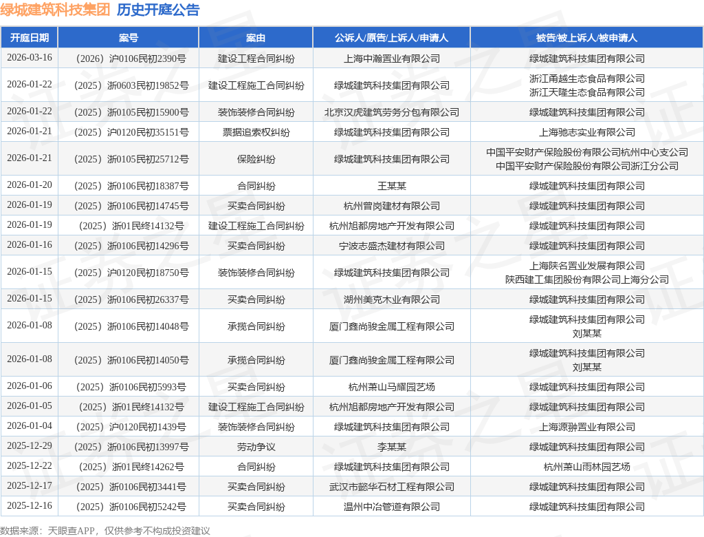Click case number 浙0106民初5242号

coord(131,507)
